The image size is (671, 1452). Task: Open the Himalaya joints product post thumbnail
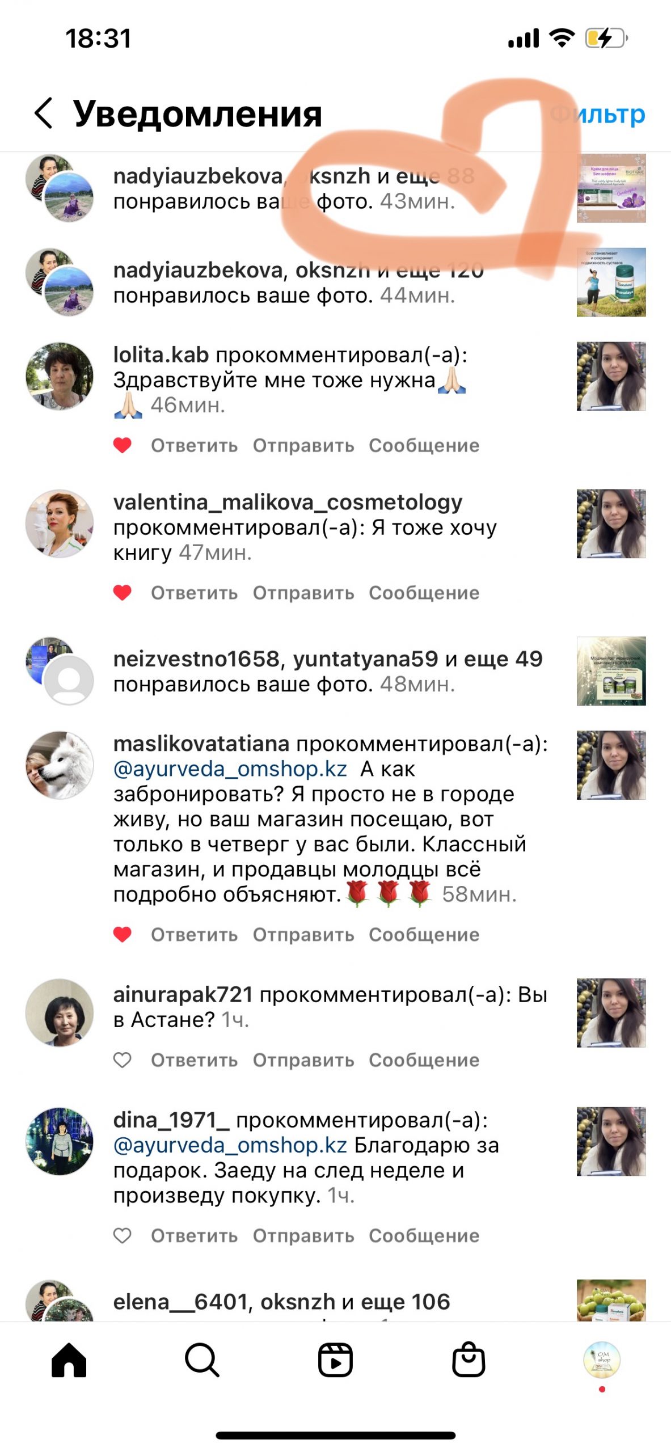click(611, 282)
